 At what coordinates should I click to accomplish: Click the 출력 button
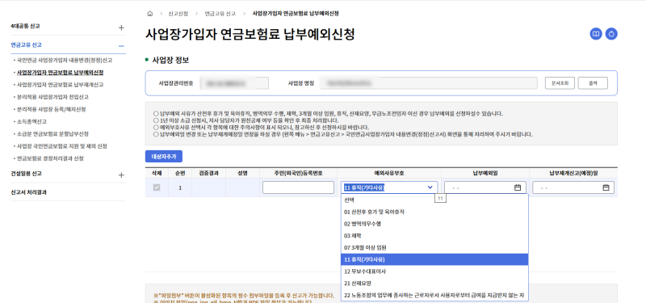[x=593, y=83]
